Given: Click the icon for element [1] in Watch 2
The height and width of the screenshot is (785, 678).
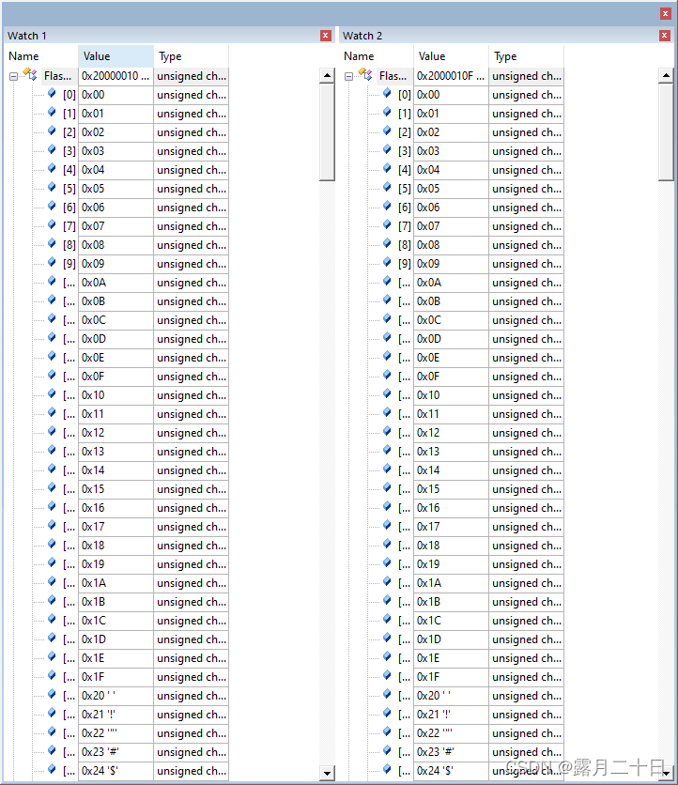Looking at the screenshot, I should pyautogui.click(x=387, y=112).
